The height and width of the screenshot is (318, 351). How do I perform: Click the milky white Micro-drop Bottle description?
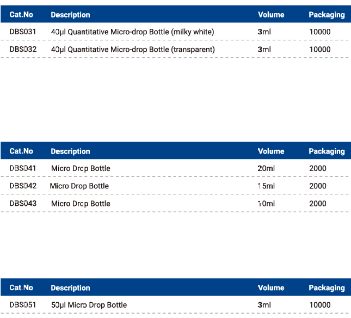coord(133,32)
